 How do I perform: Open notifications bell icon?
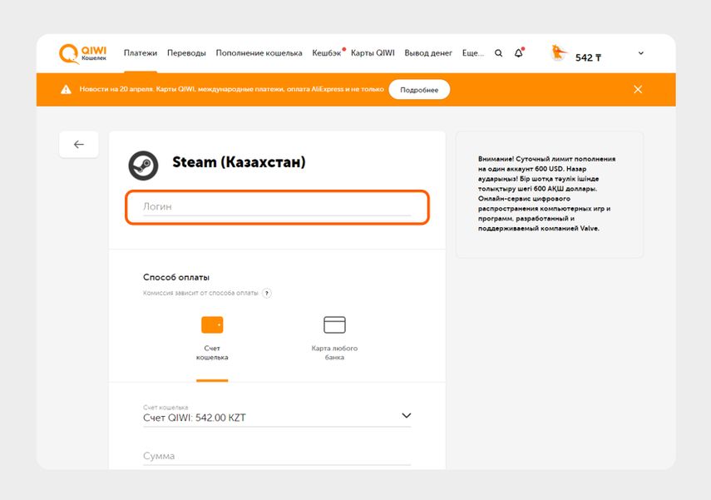click(x=519, y=52)
